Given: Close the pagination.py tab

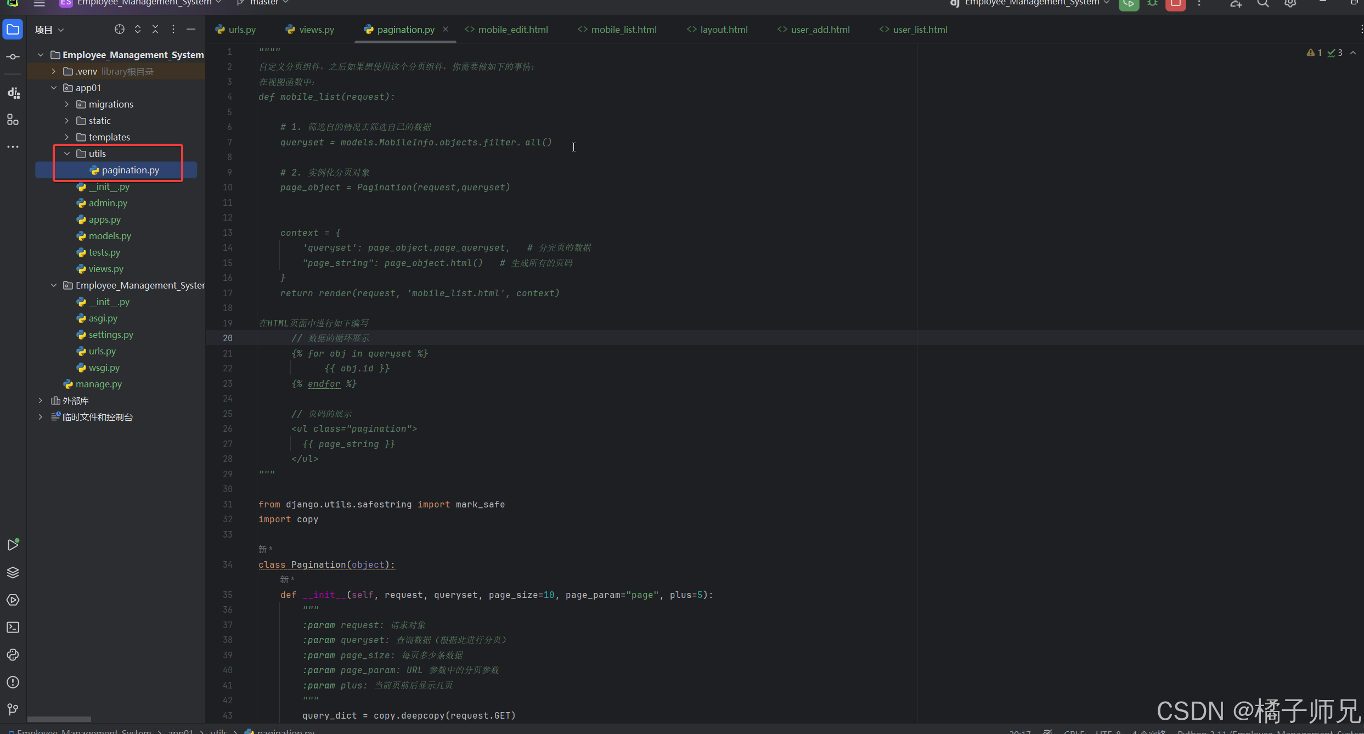Looking at the screenshot, I should tap(446, 30).
